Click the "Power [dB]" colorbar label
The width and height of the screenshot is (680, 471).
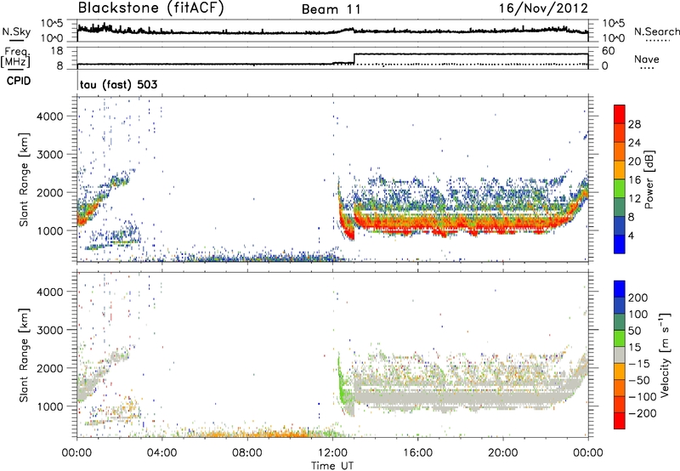click(649, 179)
